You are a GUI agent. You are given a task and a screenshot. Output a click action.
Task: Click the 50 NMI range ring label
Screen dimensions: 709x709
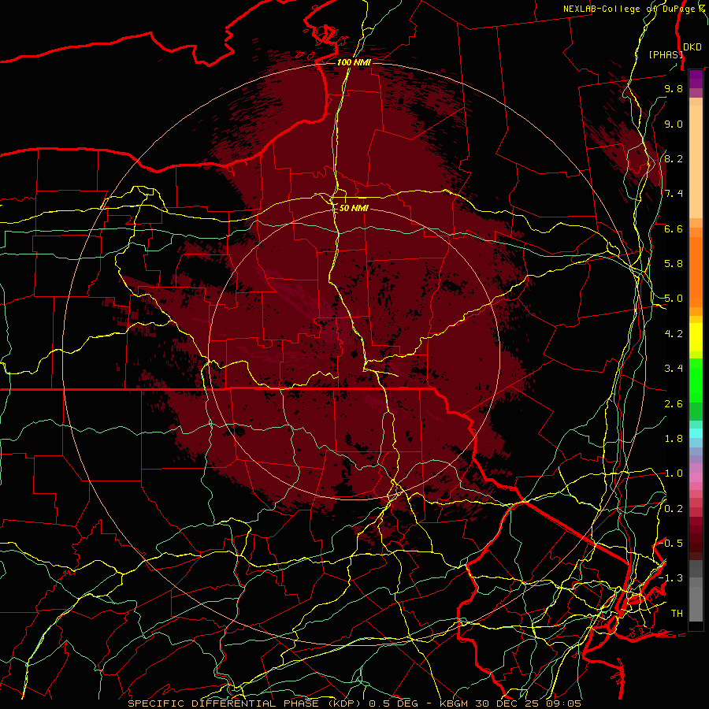click(354, 208)
